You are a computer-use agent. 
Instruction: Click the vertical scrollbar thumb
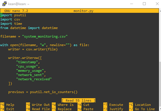[160, 84]
